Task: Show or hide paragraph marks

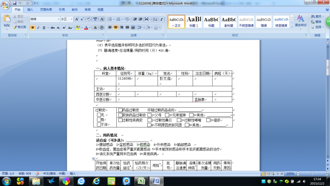Action: pos(162,19)
